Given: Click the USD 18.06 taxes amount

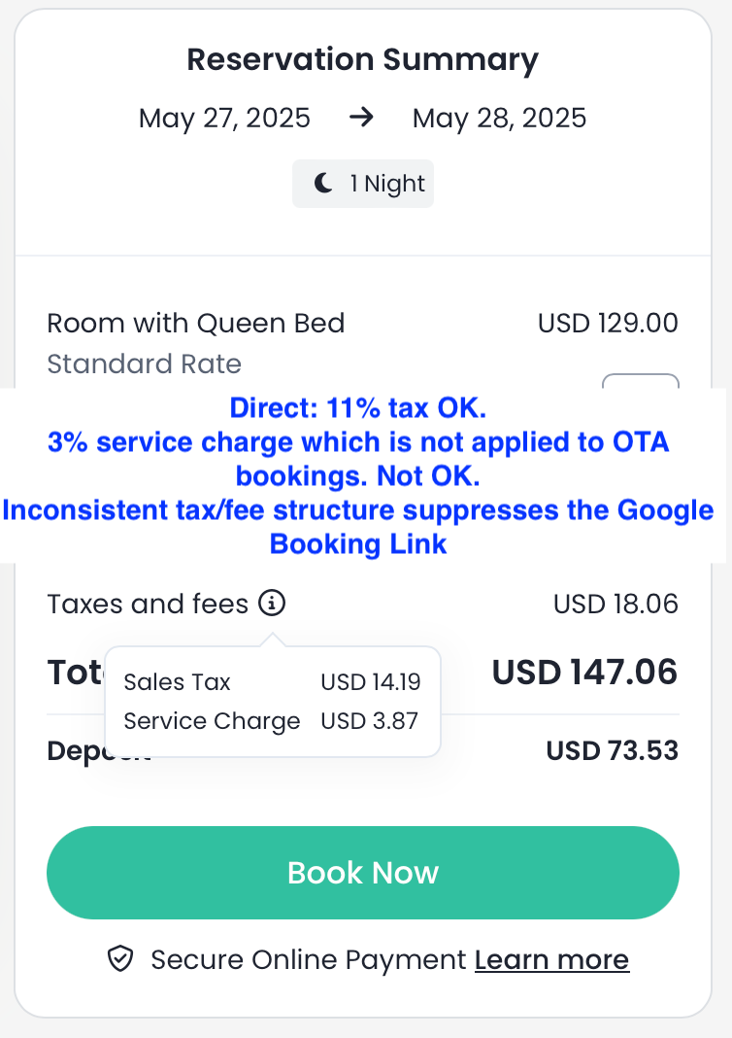Looking at the screenshot, I should tap(616, 605).
